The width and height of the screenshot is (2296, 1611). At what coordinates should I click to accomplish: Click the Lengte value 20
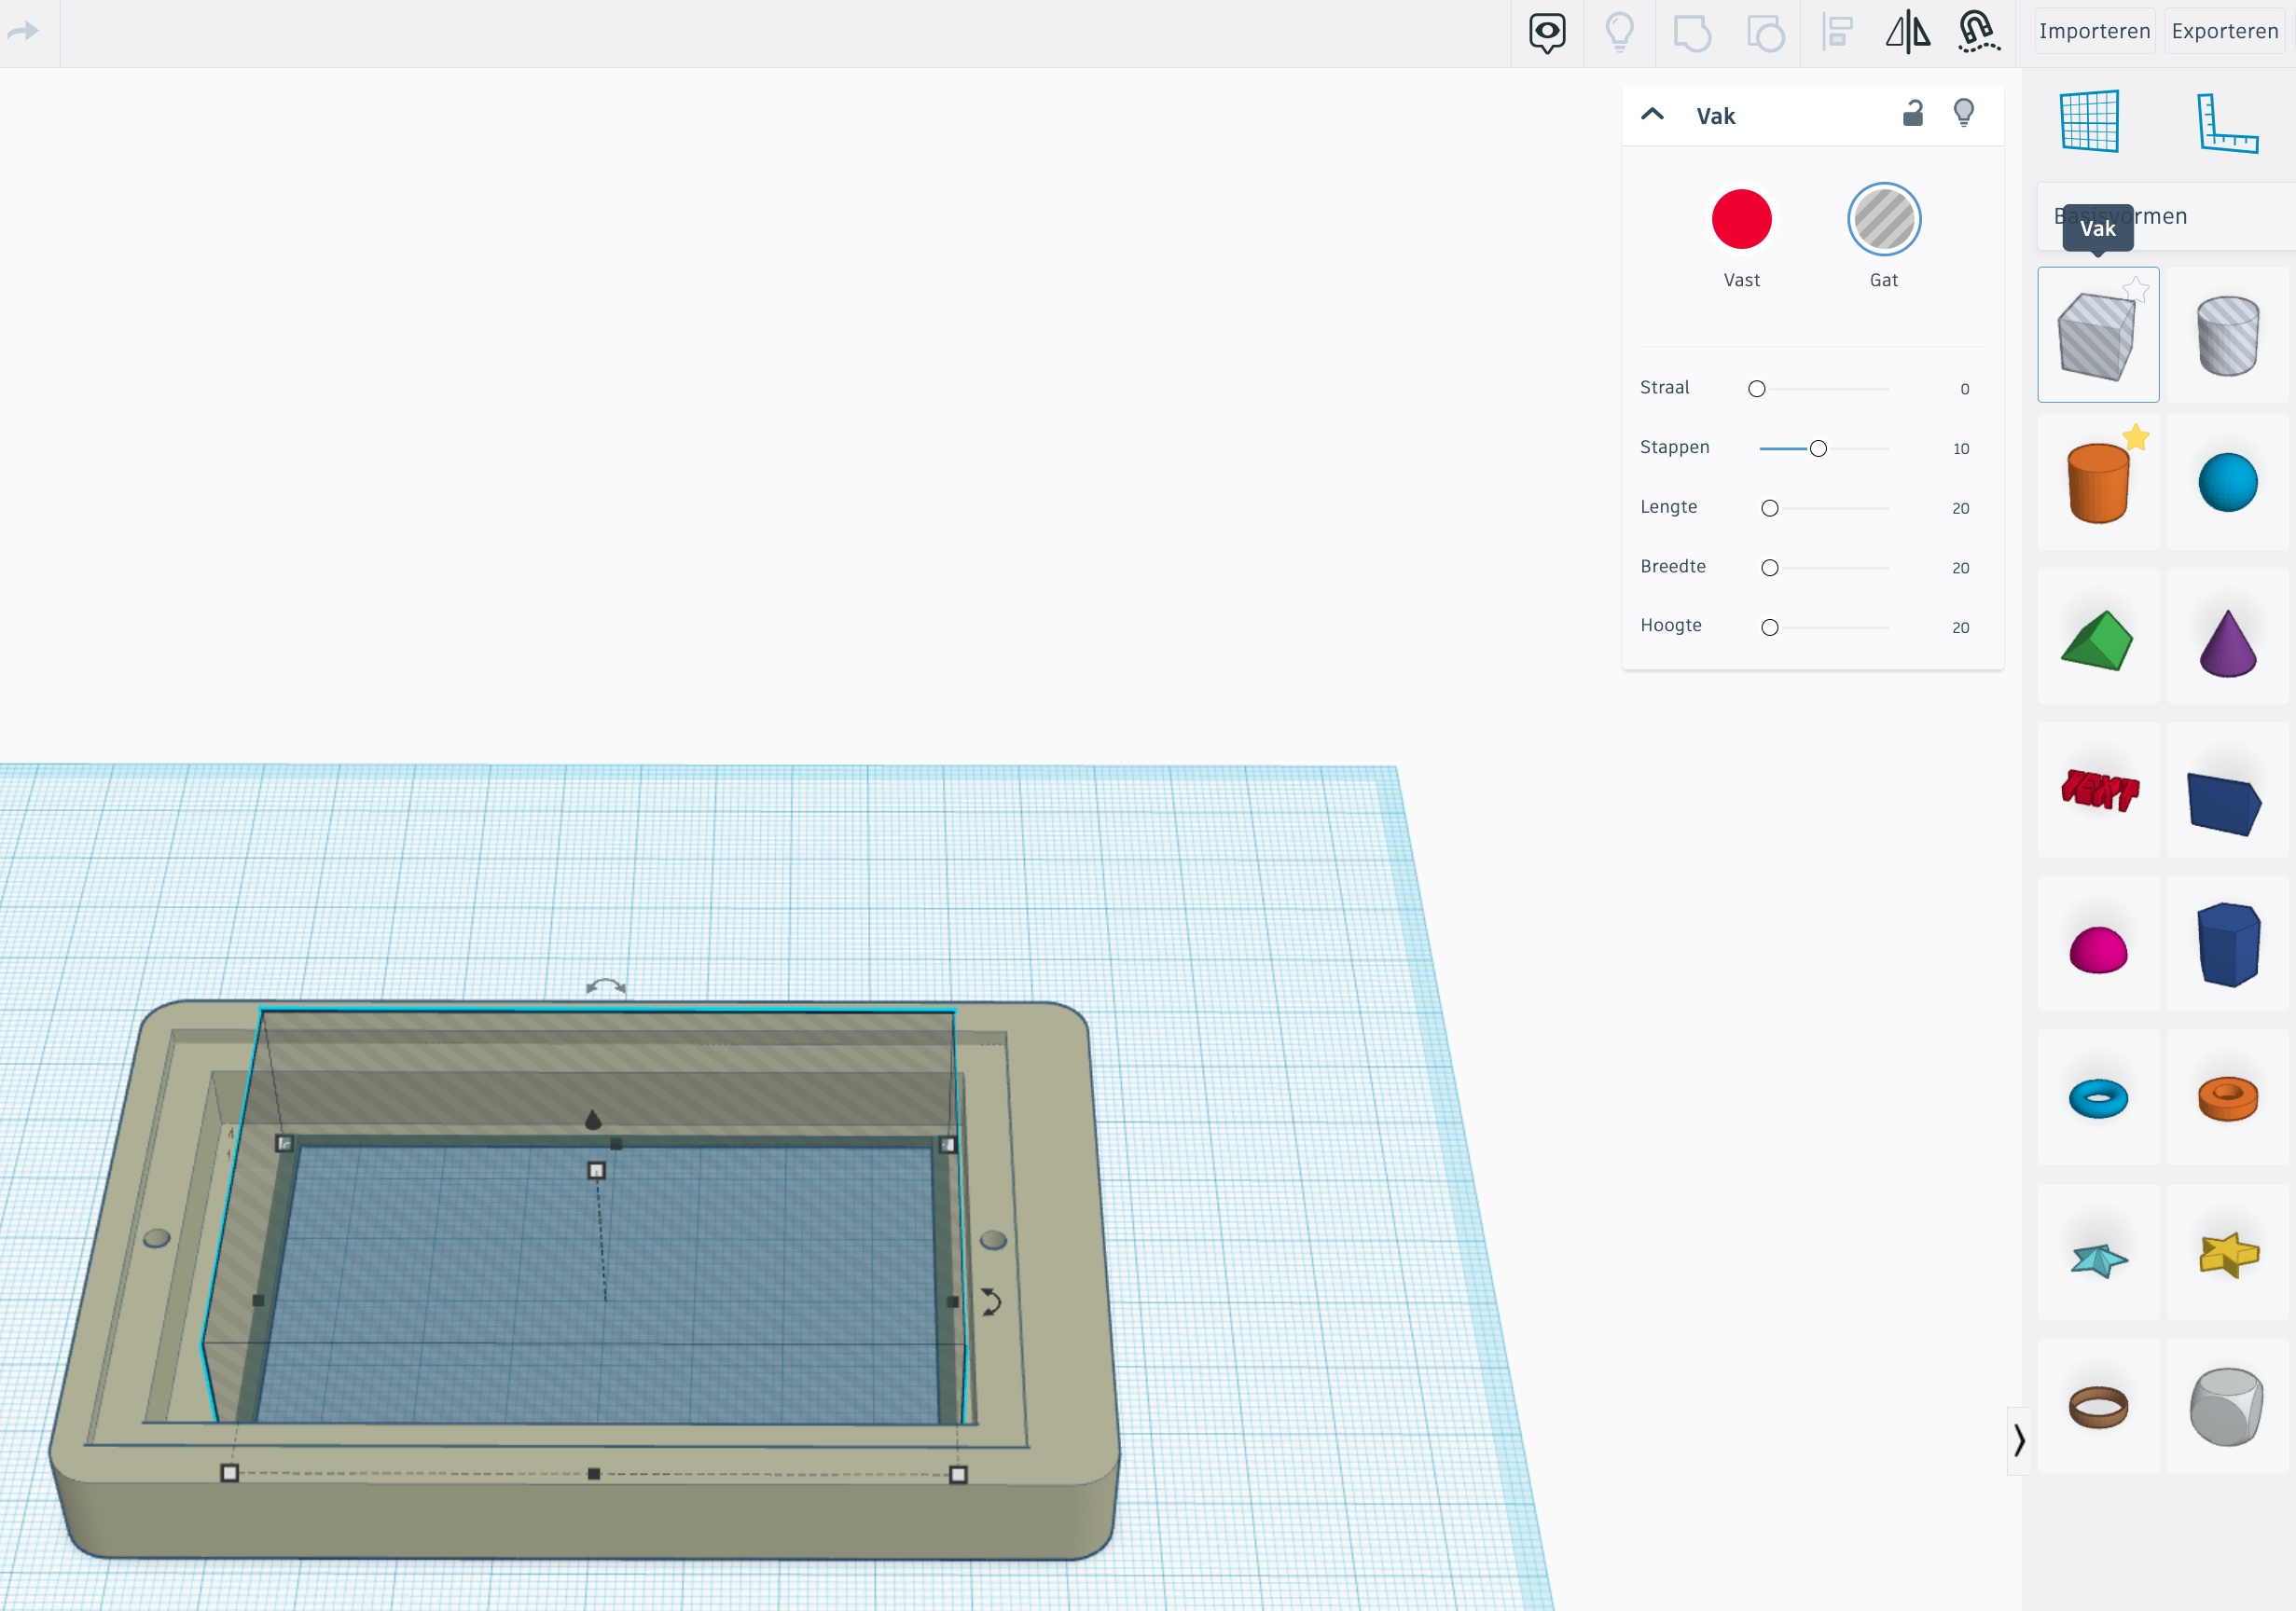pyautogui.click(x=1960, y=509)
